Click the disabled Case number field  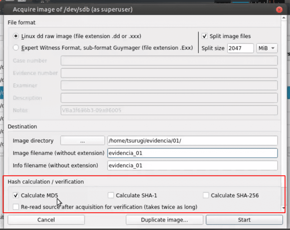click(x=169, y=61)
